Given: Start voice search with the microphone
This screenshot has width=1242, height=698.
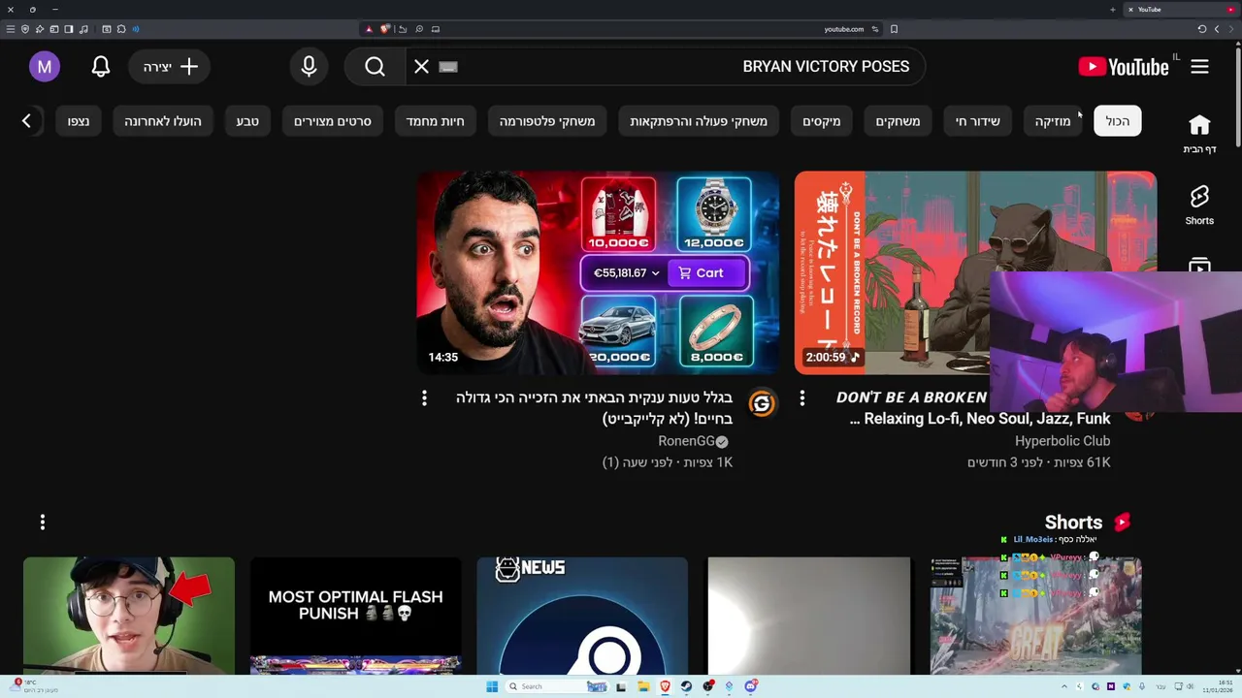Looking at the screenshot, I should (309, 67).
